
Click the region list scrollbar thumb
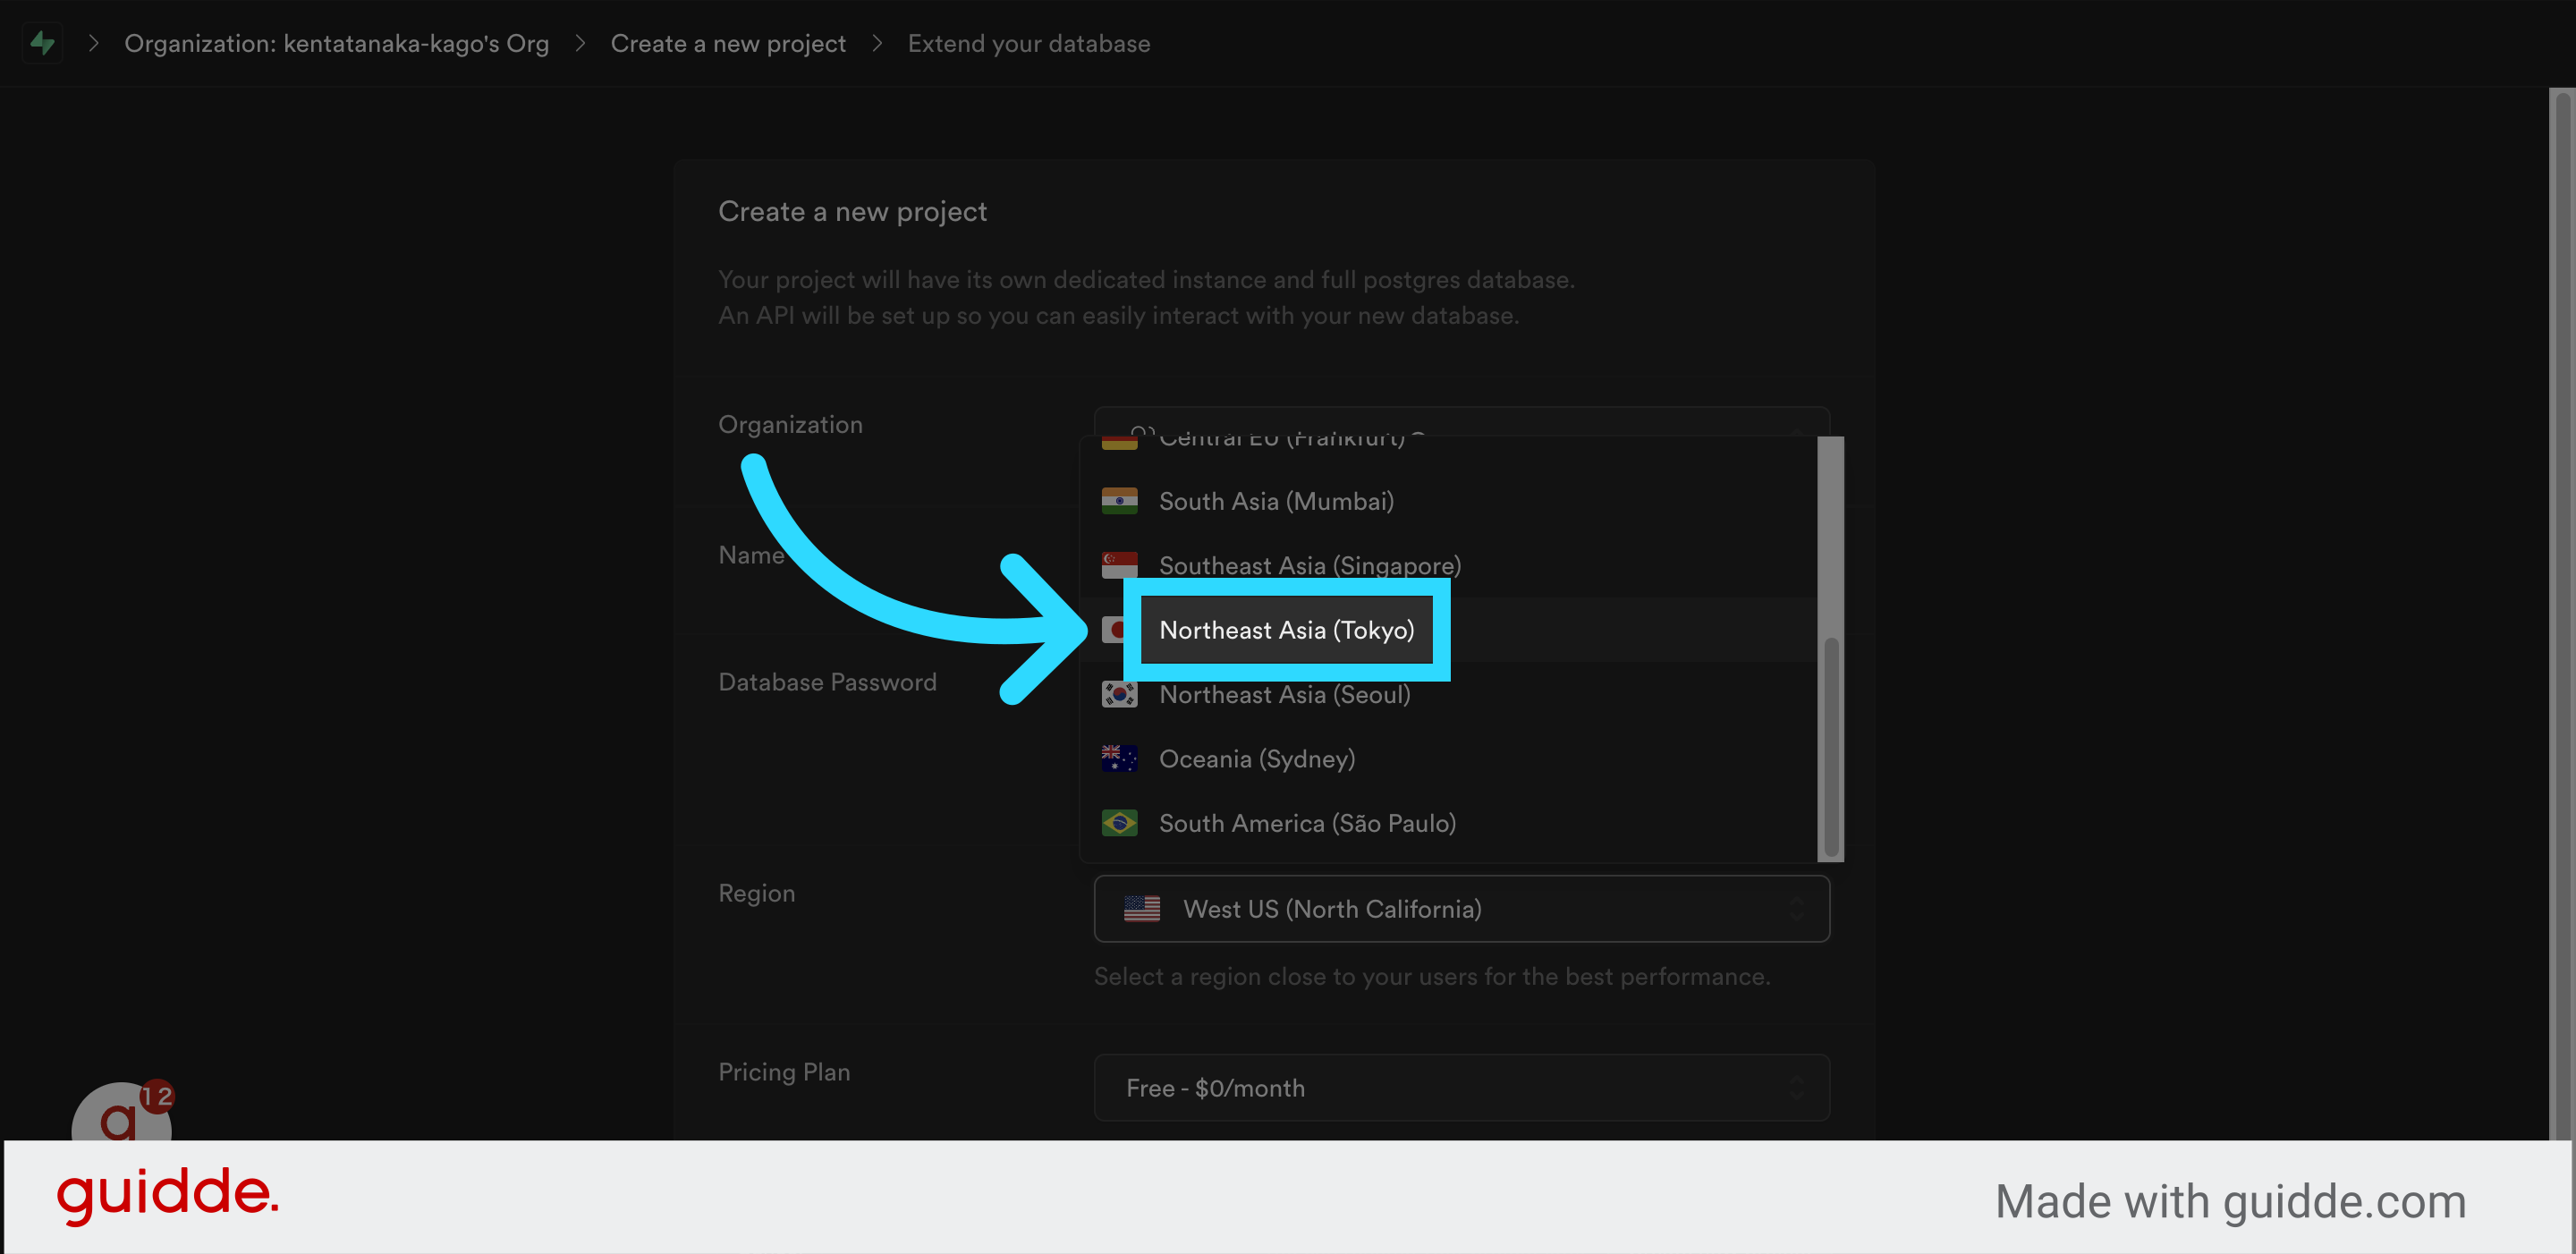click(x=1831, y=747)
